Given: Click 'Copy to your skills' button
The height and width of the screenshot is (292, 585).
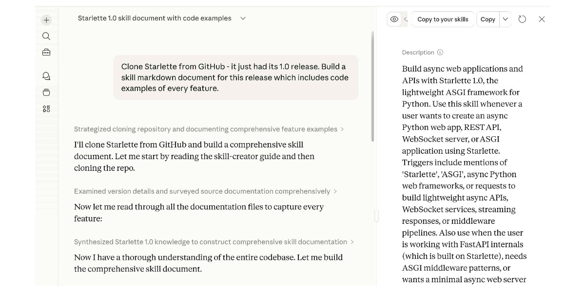Looking at the screenshot, I should click(443, 19).
